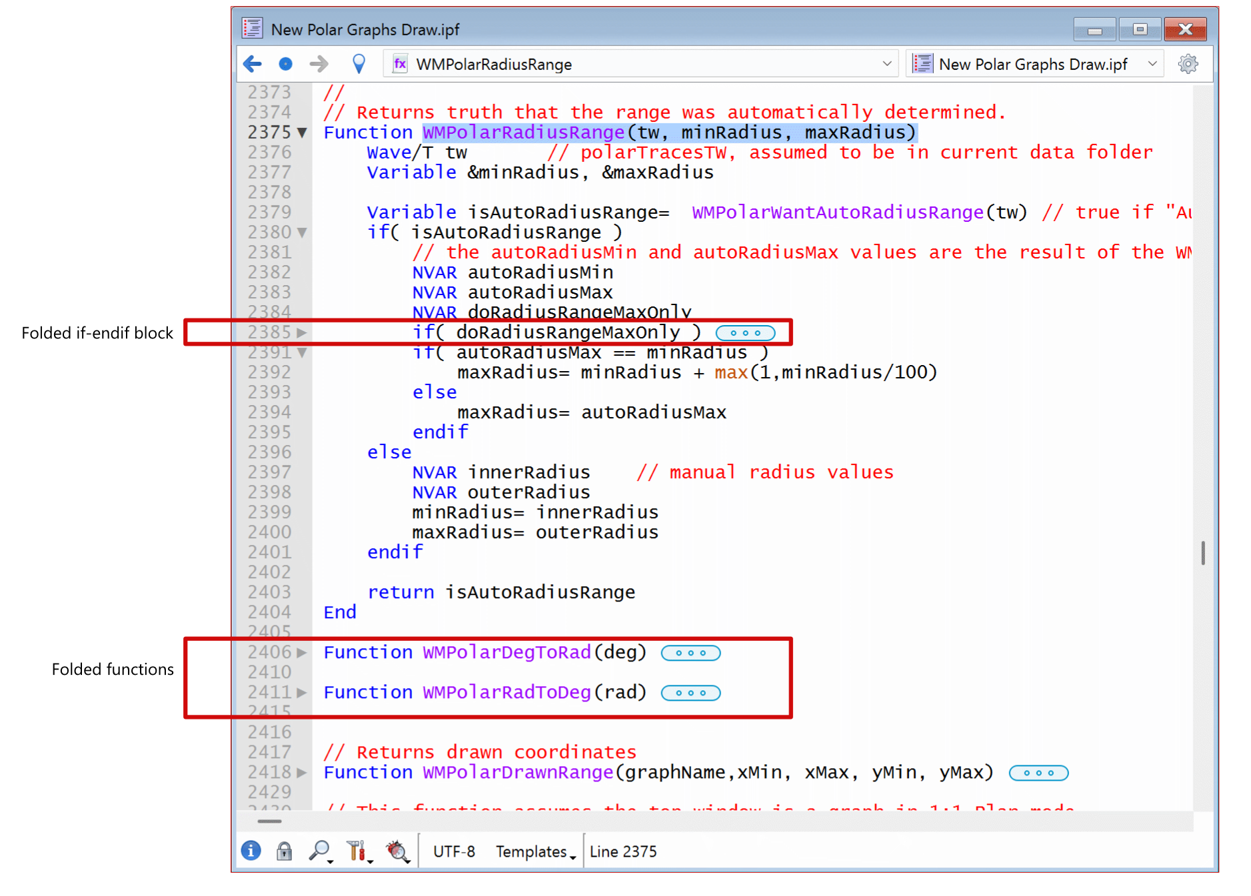The image size is (1251, 896).
Task: Toggle the read-only padlock
Action: (x=283, y=851)
